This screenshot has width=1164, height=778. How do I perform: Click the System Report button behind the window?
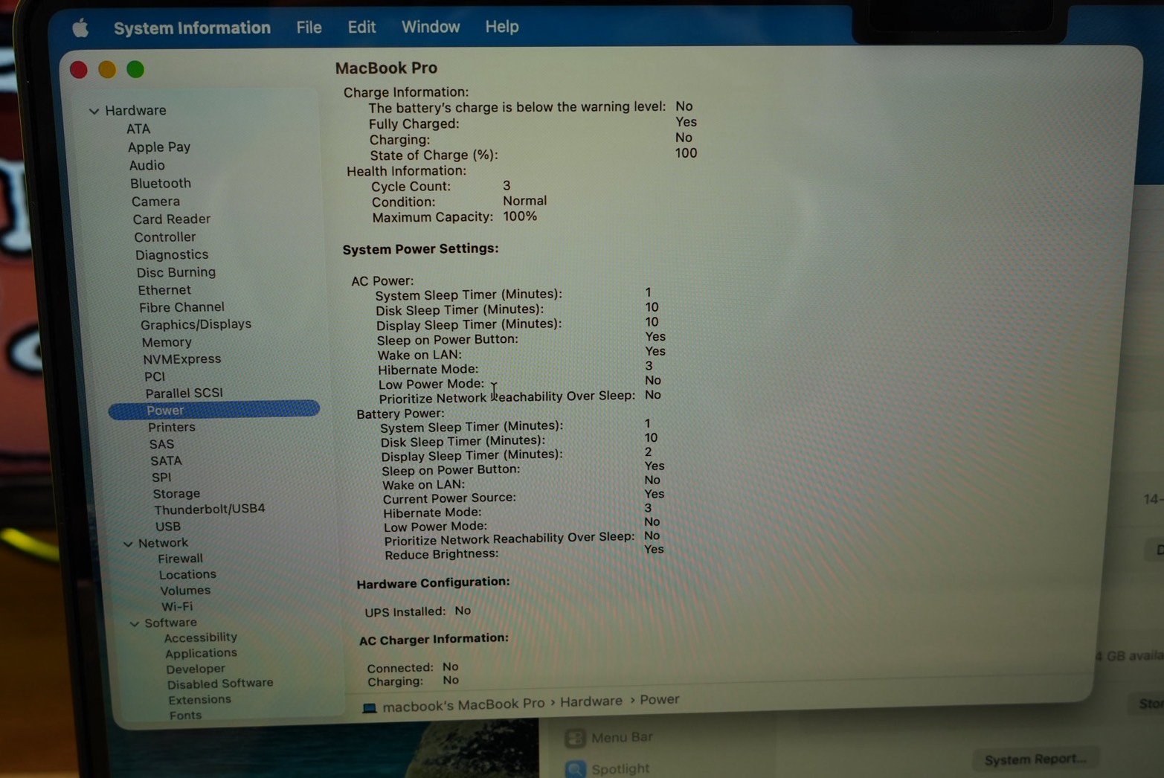tap(1035, 759)
